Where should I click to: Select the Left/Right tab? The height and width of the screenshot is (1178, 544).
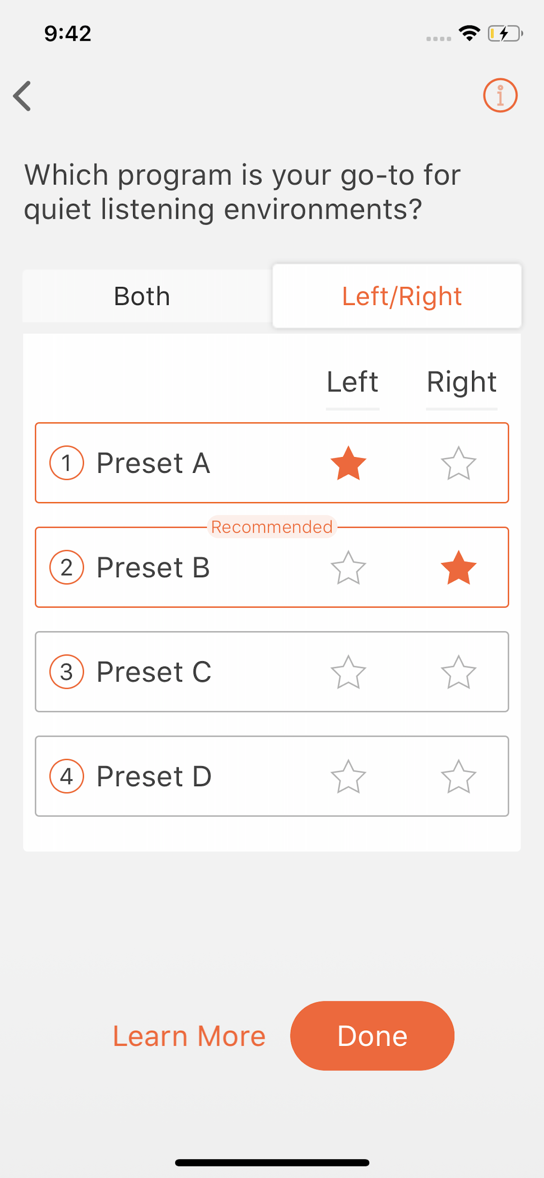397,296
